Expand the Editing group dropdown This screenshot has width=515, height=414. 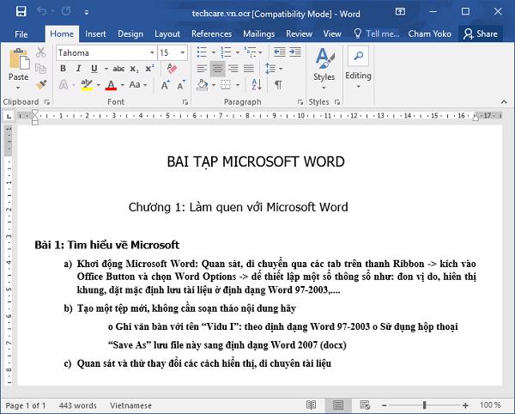click(x=358, y=86)
